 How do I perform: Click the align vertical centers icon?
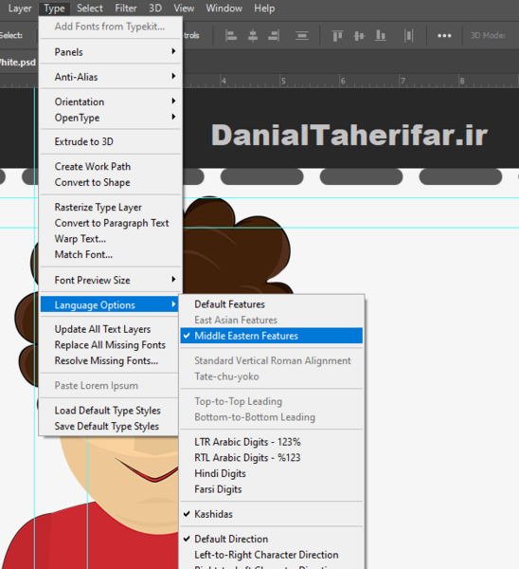359,36
